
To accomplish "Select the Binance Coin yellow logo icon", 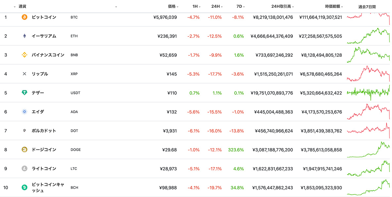I will (24, 55).
